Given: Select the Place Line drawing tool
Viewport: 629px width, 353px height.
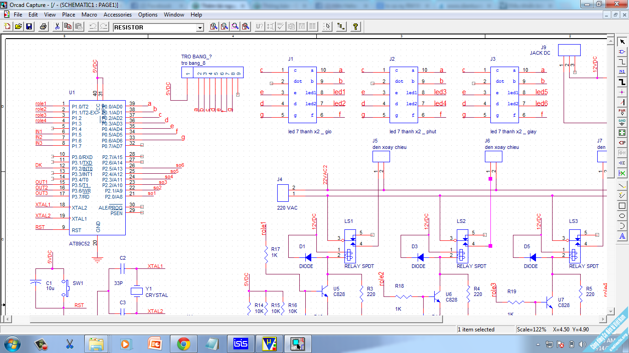Looking at the screenshot, I should click(622, 186).
